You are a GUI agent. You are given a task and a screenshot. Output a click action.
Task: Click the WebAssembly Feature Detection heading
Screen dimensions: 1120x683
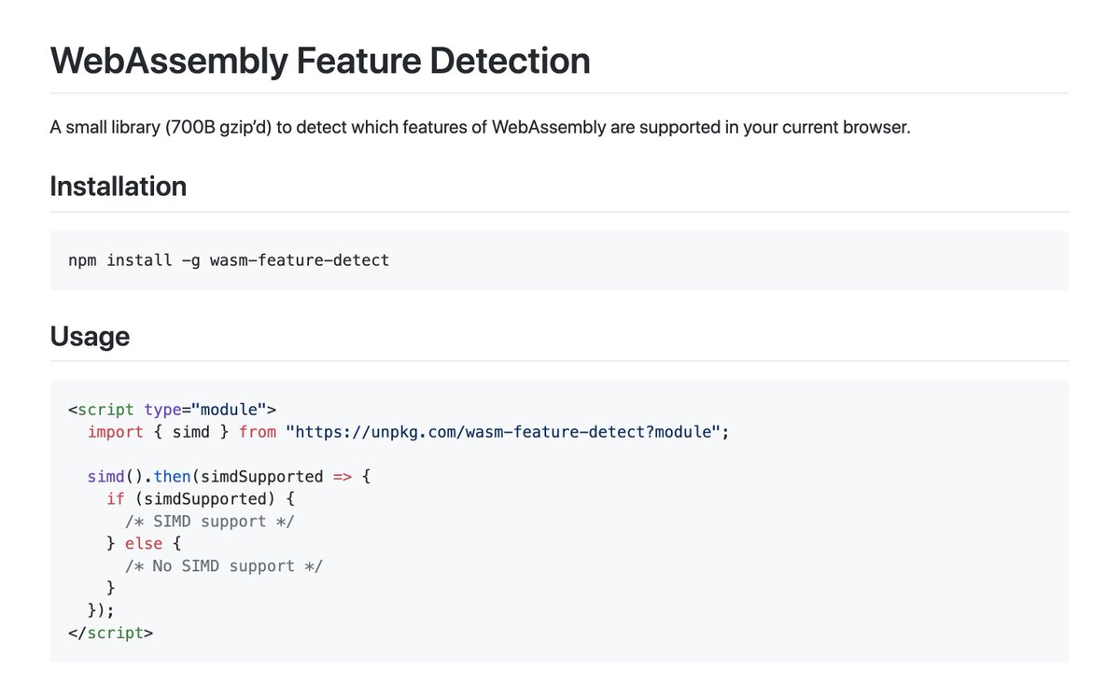[x=320, y=61]
